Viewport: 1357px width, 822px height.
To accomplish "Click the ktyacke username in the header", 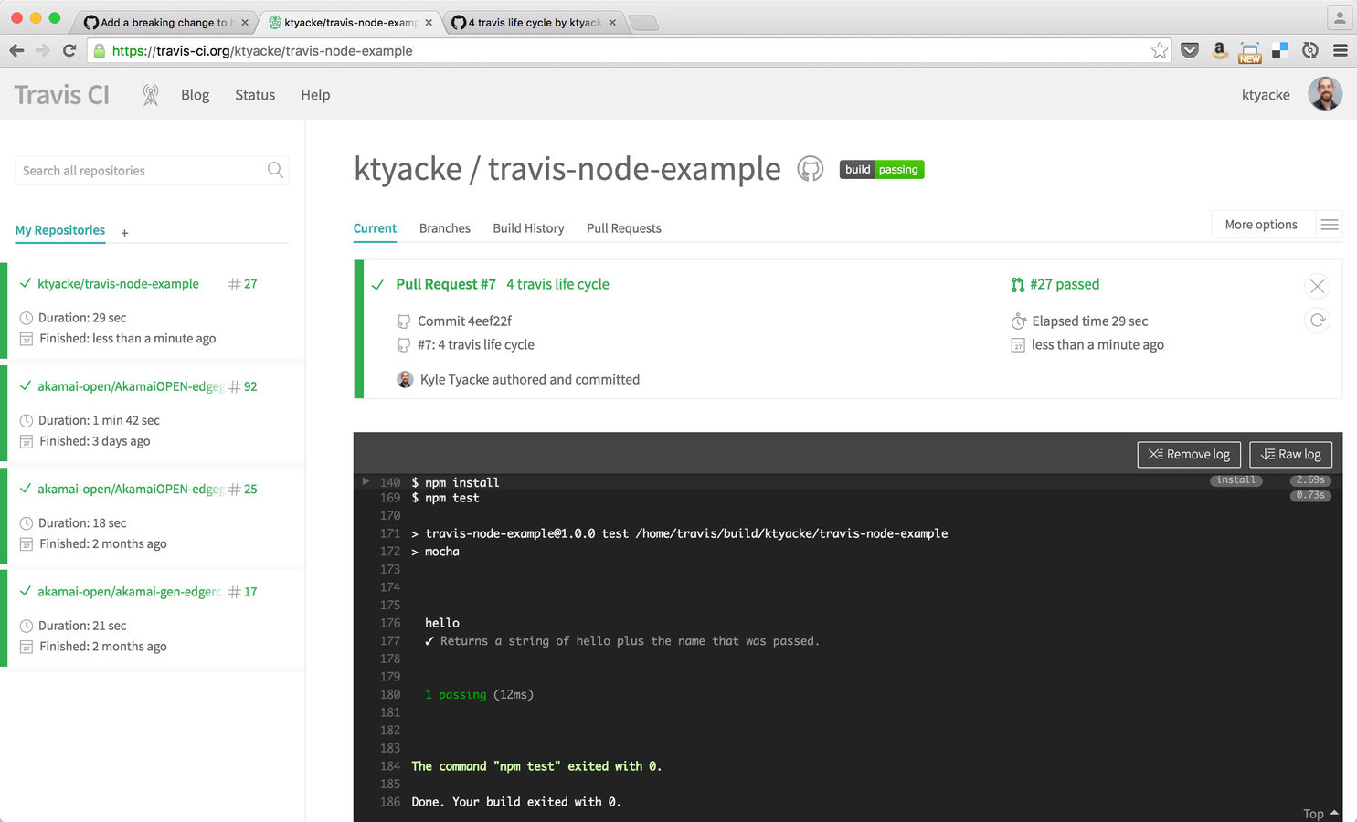I will click(x=1266, y=95).
